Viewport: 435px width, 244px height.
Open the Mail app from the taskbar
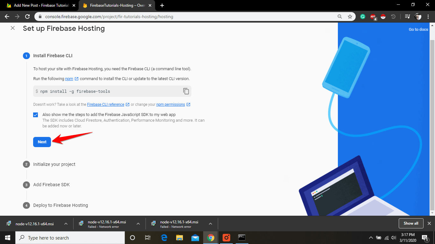pyautogui.click(x=195, y=238)
